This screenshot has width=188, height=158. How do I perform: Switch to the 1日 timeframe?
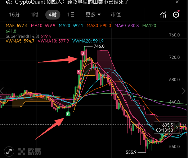pos(71,15)
